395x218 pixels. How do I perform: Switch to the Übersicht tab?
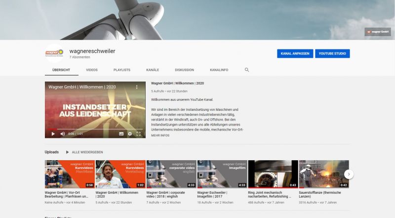pyautogui.click(x=61, y=70)
